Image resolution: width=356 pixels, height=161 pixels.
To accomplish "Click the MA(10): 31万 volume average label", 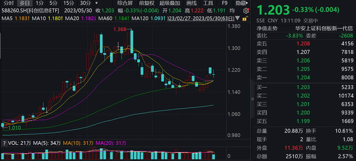I will 78,143.
